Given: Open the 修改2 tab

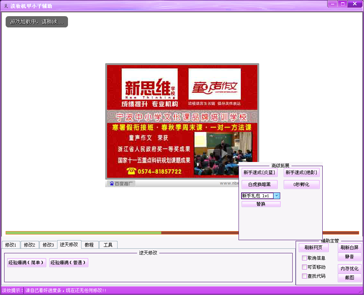Looking at the screenshot, I should point(30,245).
